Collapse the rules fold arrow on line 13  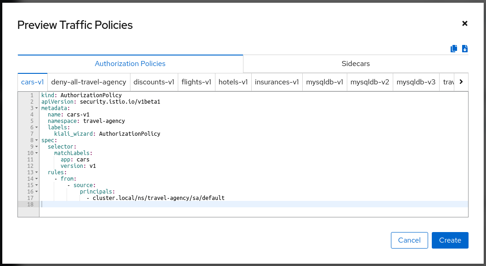(x=36, y=172)
